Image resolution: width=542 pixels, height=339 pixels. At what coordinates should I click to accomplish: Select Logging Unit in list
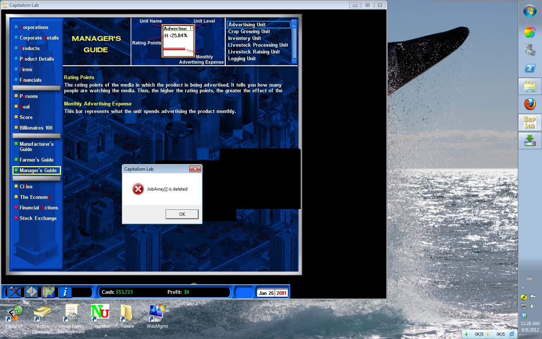coord(242,58)
